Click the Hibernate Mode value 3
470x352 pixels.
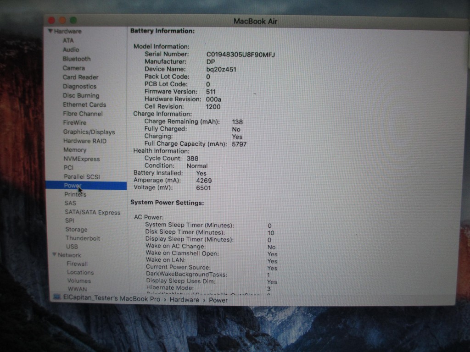pos(269,289)
